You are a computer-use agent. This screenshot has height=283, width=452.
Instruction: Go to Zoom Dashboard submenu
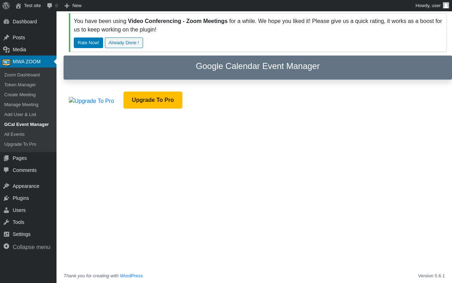pyautogui.click(x=22, y=75)
